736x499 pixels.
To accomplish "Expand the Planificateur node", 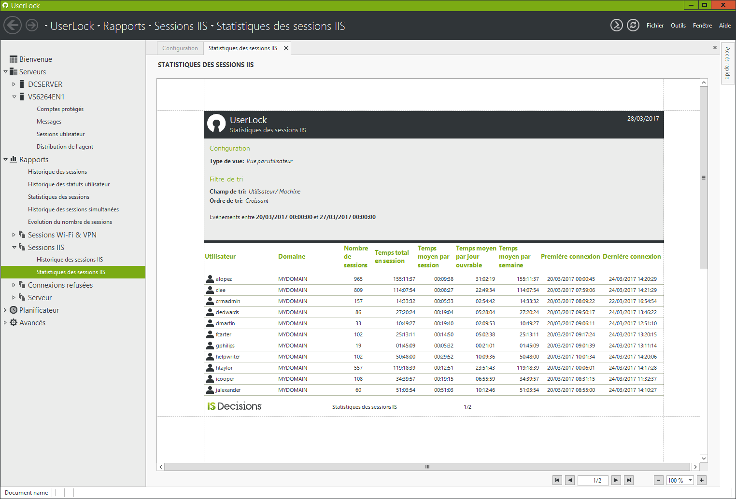I will tap(5, 310).
